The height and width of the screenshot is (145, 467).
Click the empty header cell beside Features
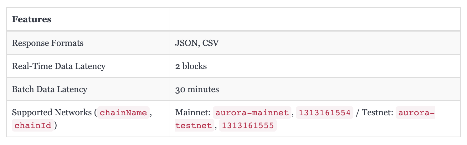(x=315, y=19)
